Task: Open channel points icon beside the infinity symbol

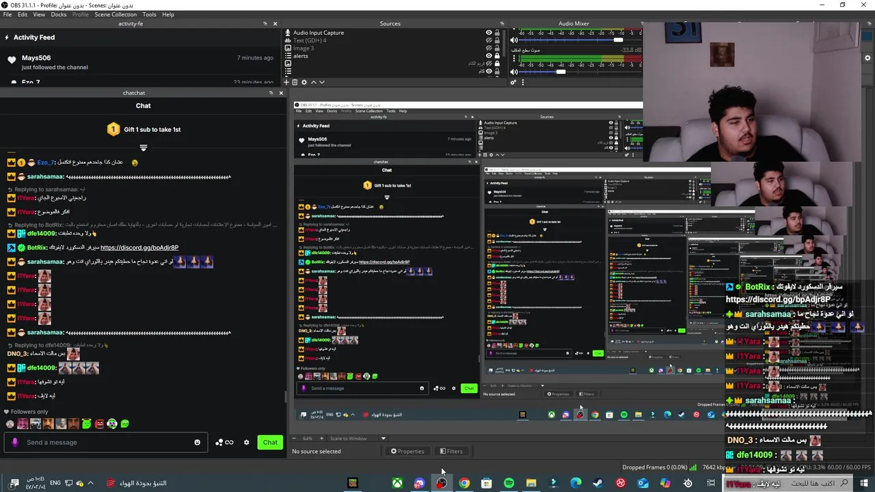Action: [x=219, y=443]
